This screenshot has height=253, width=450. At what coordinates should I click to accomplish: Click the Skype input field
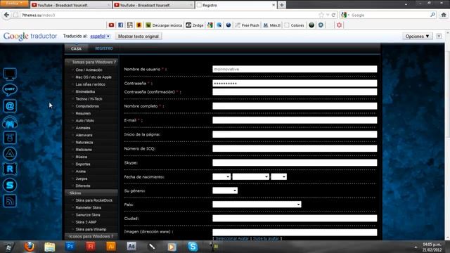(295, 162)
